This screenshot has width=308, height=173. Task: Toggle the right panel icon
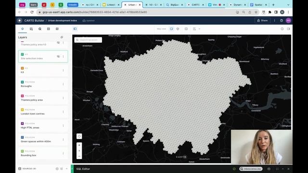pyautogui.click(x=288, y=29)
